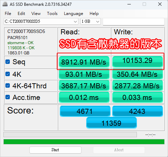
Task: Click the CT2000T700SSD5 model name in info panel
Action: [26, 31]
